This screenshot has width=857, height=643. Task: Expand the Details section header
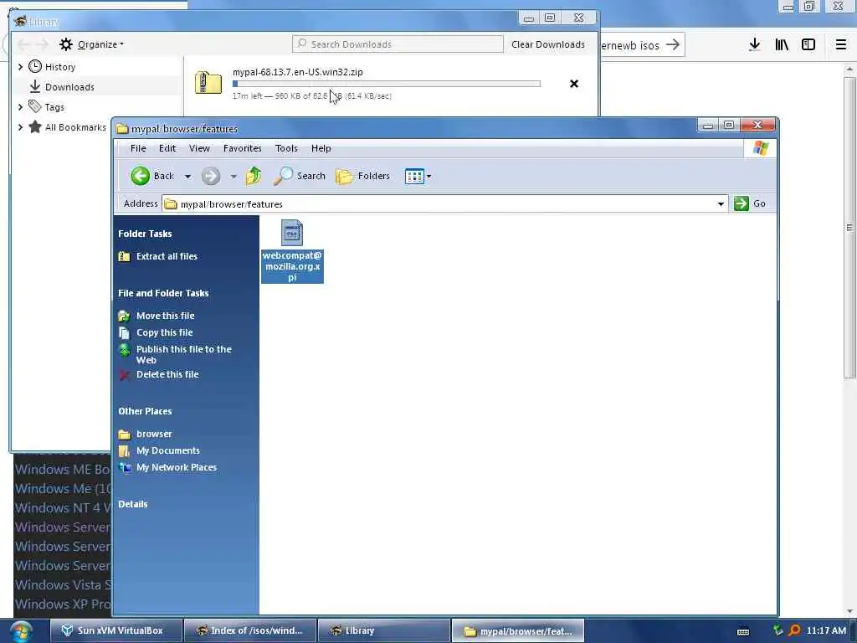point(133,504)
